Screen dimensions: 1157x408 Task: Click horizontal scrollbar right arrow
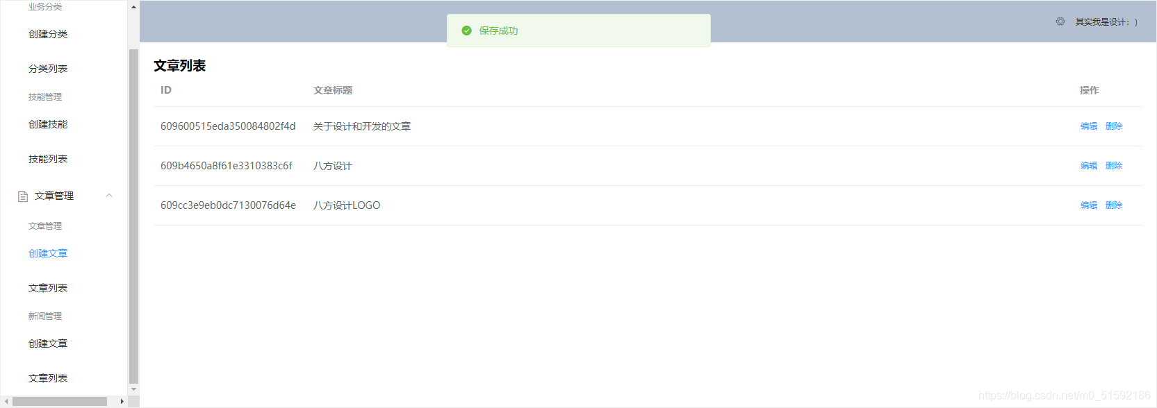pos(122,401)
